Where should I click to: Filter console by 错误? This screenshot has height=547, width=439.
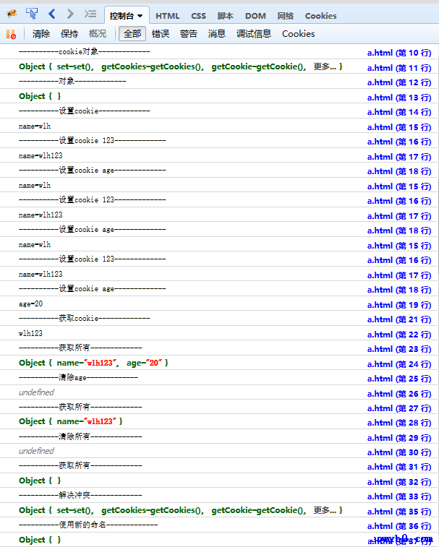161,34
